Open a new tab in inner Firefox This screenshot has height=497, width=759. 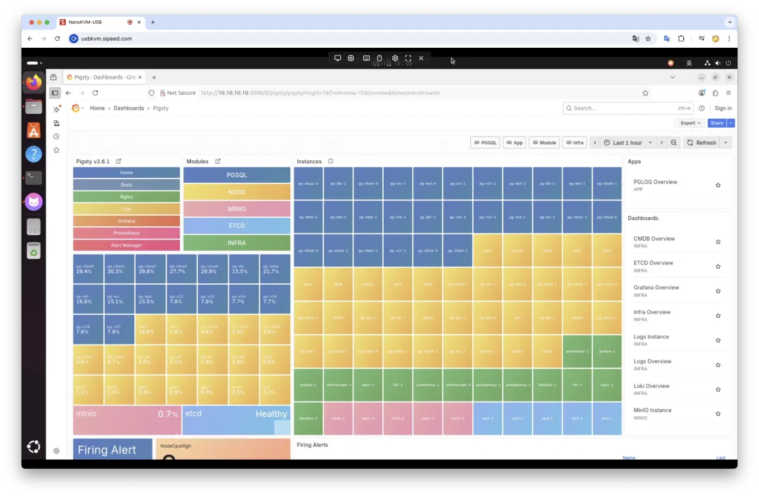click(154, 77)
